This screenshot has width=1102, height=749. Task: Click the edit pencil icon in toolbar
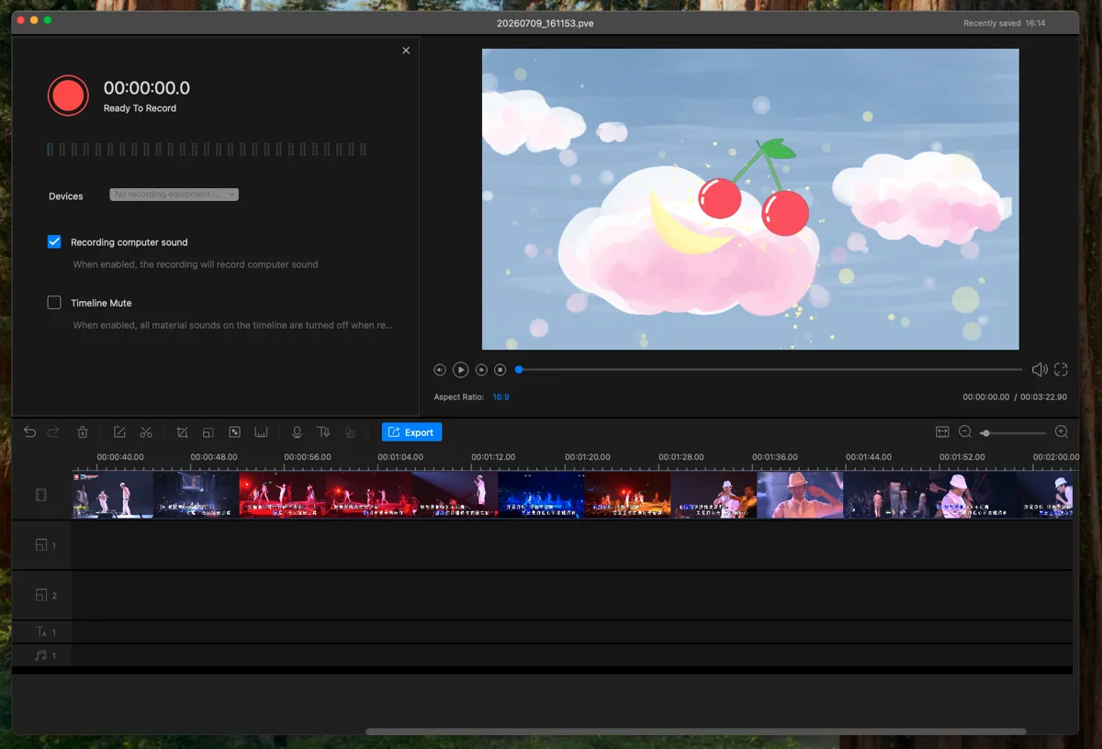tap(119, 432)
